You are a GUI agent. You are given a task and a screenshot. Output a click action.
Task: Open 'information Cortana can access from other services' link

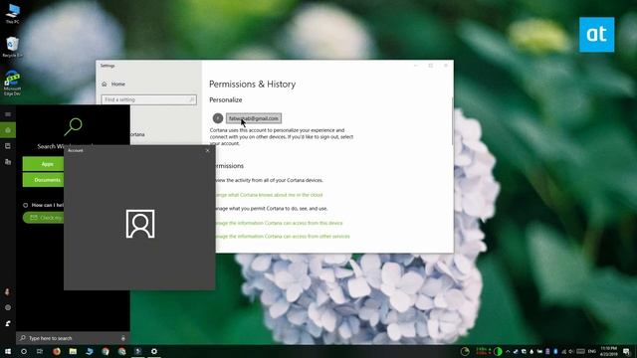[x=282, y=237]
